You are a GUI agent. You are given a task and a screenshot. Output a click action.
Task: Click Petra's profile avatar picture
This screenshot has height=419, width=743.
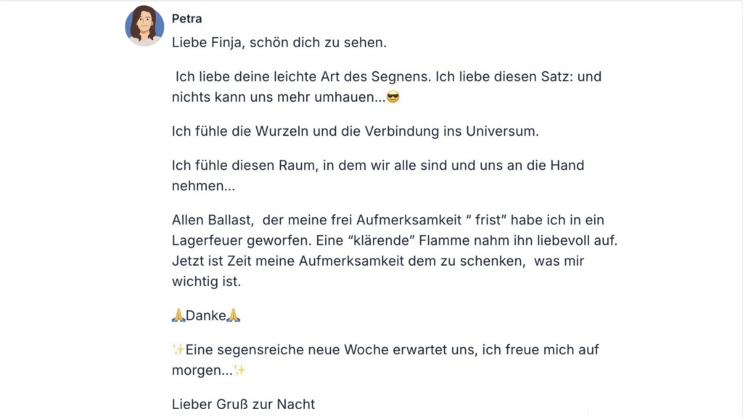tap(144, 25)
